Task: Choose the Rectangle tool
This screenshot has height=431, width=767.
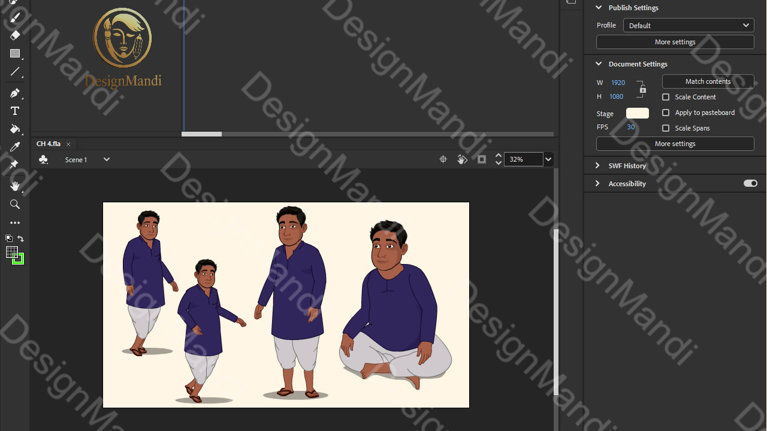Action: (15, 53)
